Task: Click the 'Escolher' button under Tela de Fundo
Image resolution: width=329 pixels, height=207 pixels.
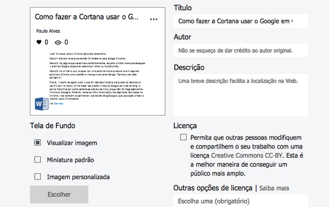Action: [x=59, y=194]
